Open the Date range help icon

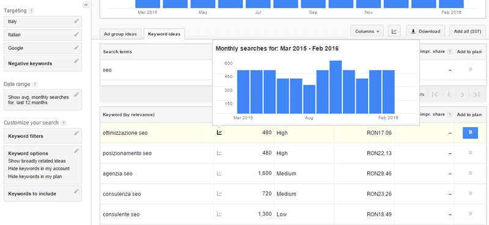pos(35,84)
